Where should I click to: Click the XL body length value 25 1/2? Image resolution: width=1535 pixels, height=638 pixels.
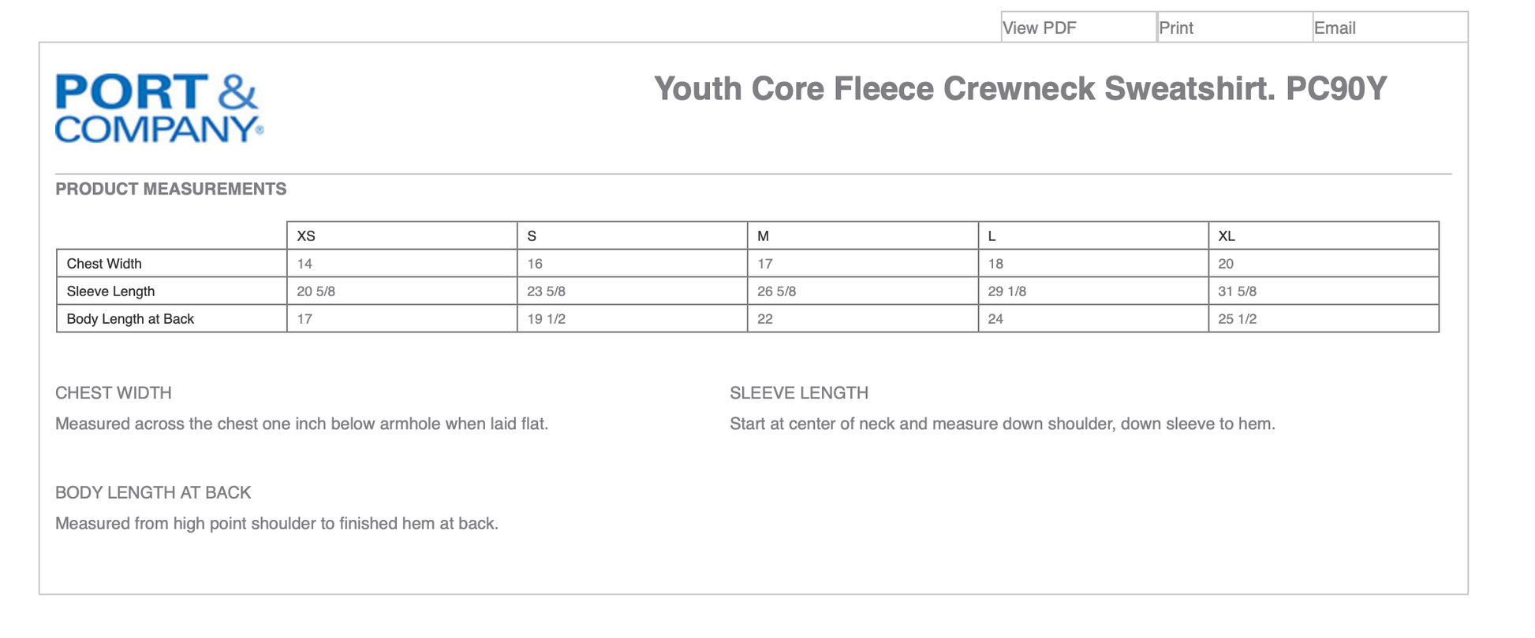point(1237,319)
